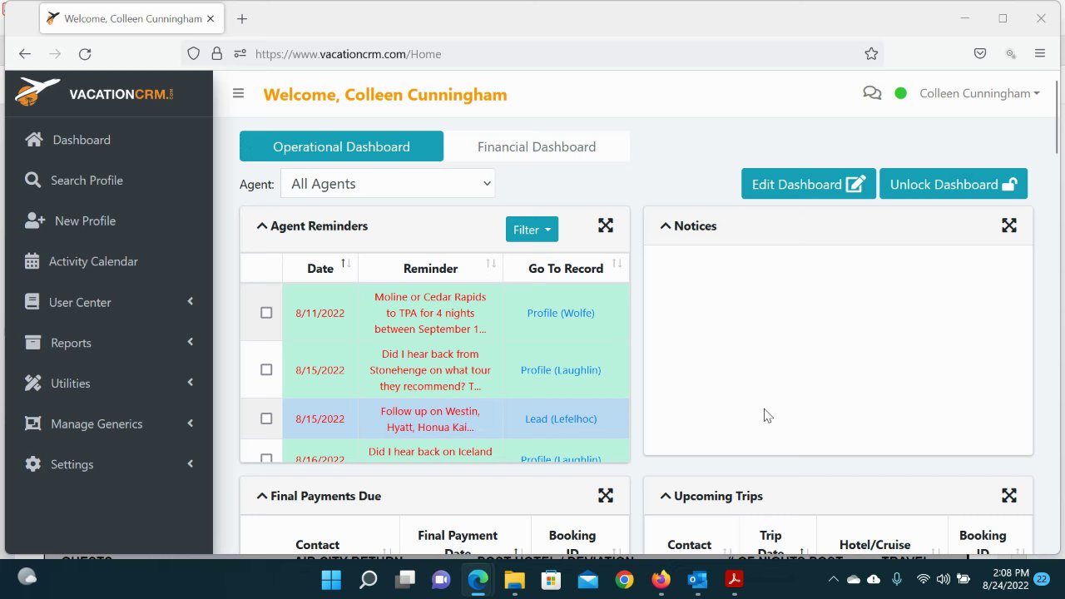
Task: Click the browser address bar
Action: (532, 54)
